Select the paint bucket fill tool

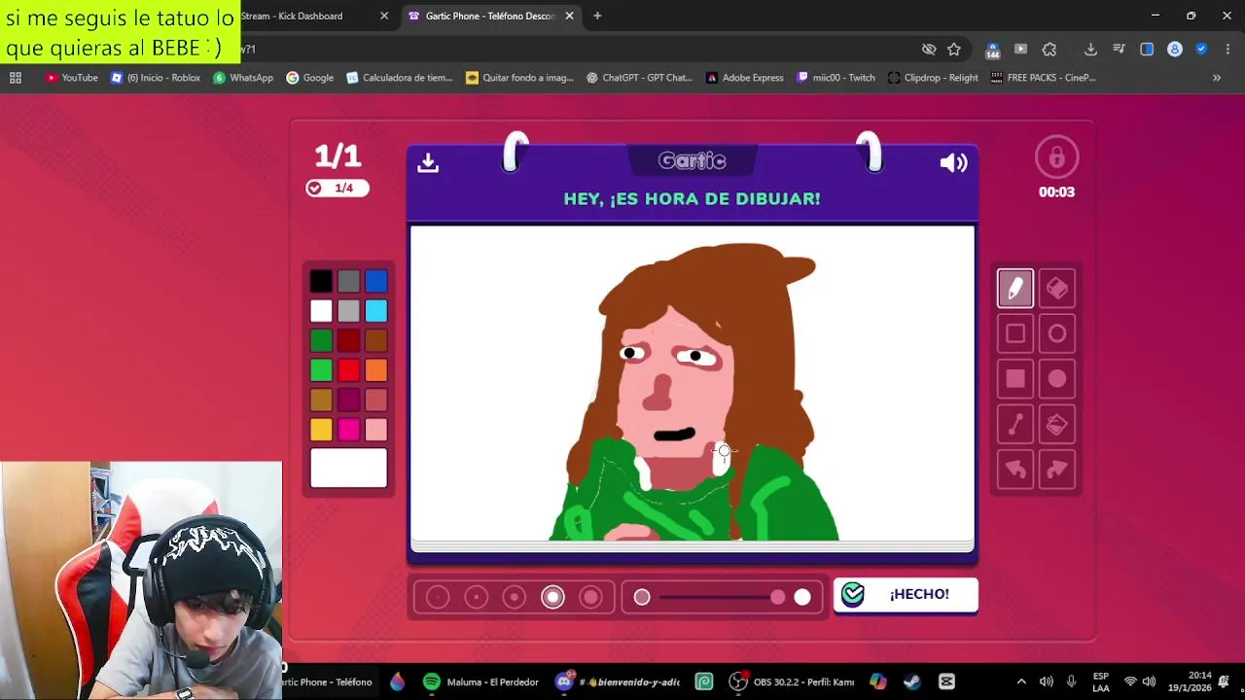[x=1057, y=425]
